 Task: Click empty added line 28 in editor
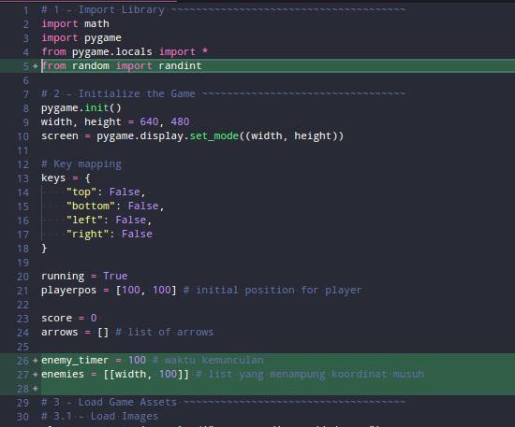[278, 389]
